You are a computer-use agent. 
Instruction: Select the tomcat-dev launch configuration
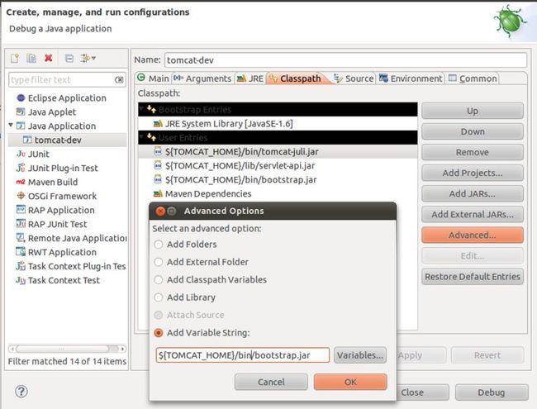click(x=58, y=140)
